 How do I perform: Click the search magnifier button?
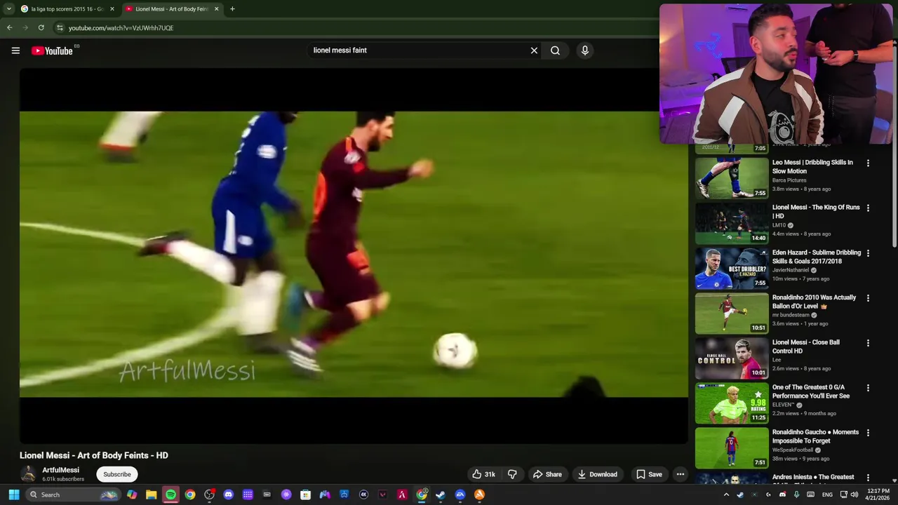click(555, 50)
